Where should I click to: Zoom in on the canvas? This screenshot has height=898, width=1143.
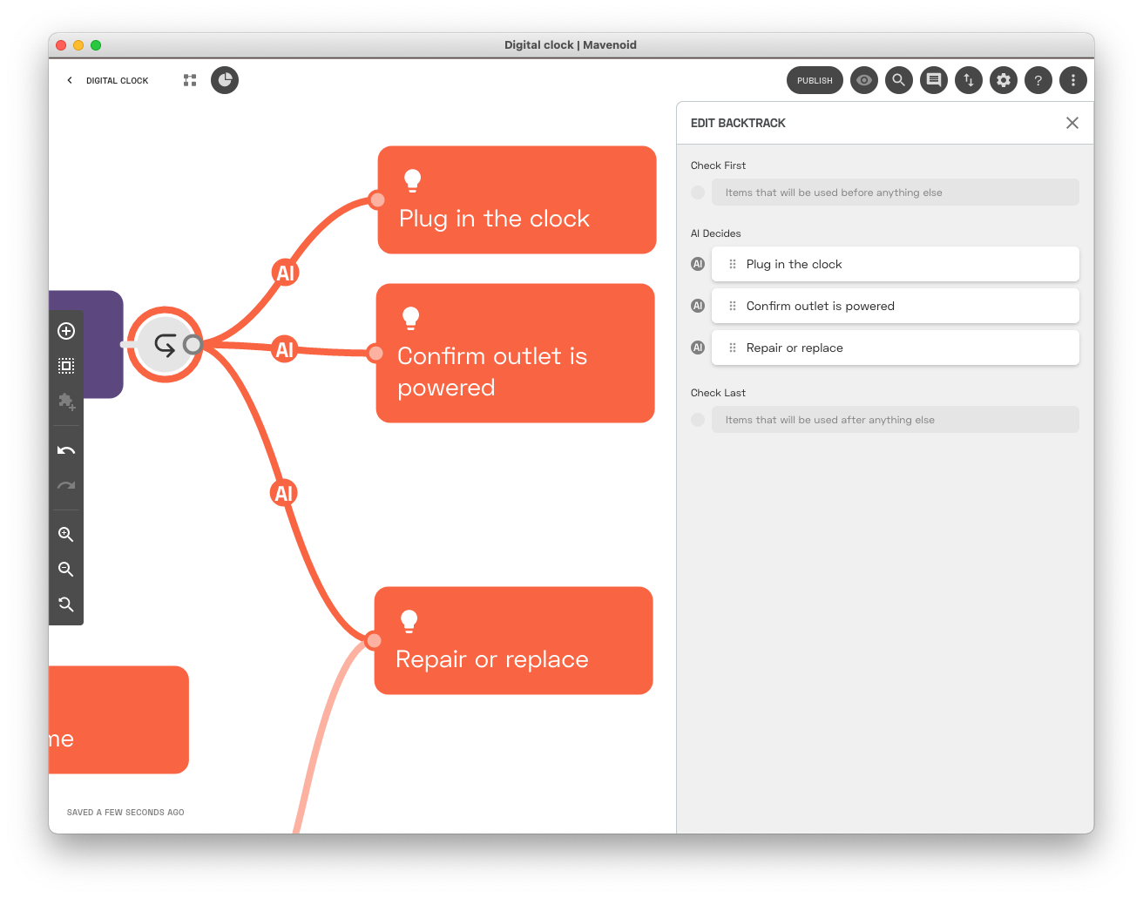pyautogui.click(x=66, y=535)
